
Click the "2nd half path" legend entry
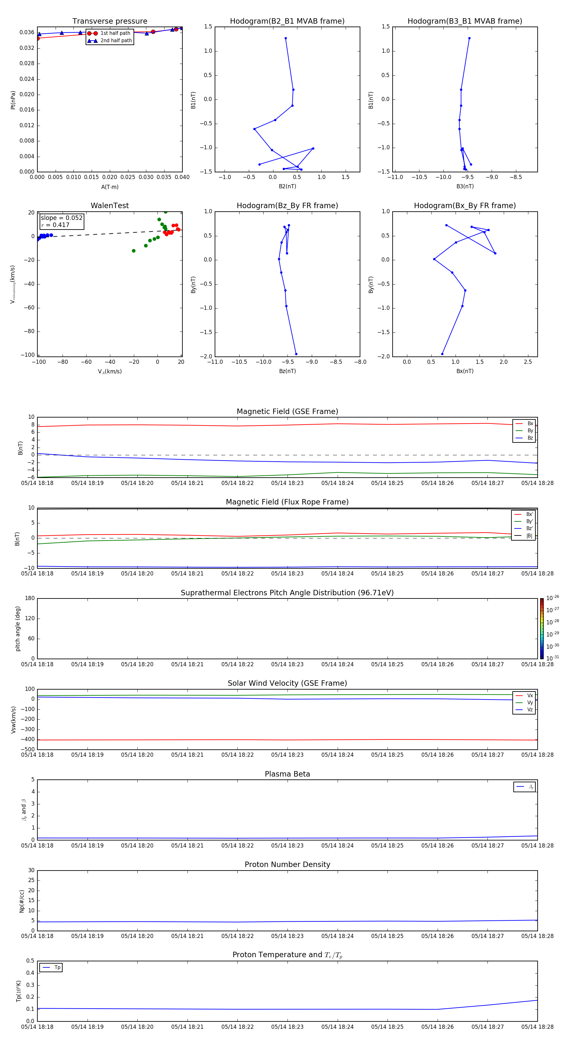point(116,41)
